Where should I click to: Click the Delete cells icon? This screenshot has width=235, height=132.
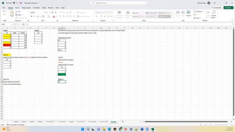pyautogui.click(x=183, y=14)
